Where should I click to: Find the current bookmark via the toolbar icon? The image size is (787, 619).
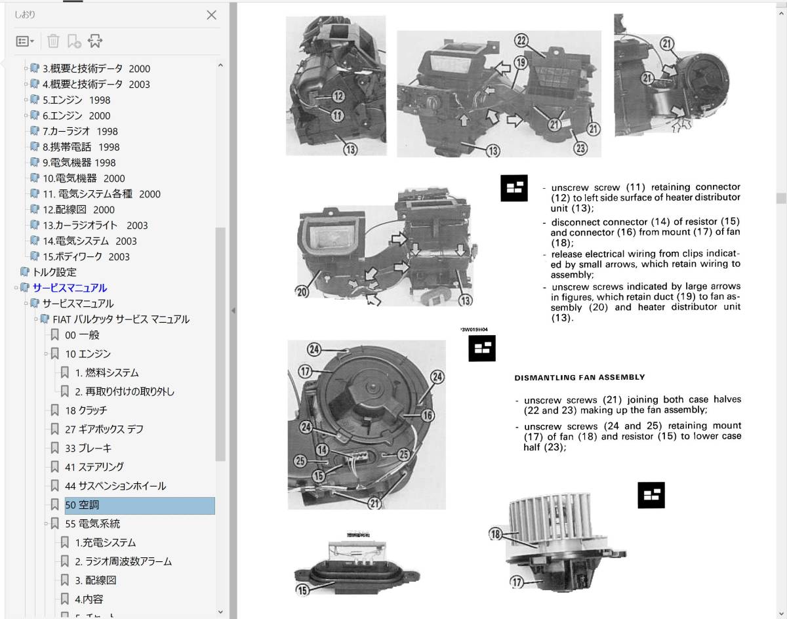(96, 41)
